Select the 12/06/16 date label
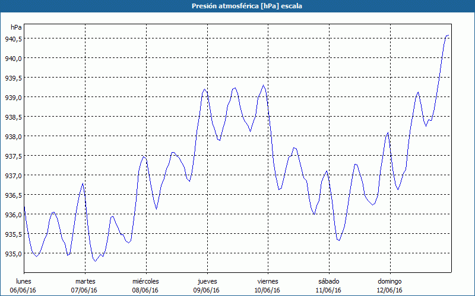 click(389, 290)
